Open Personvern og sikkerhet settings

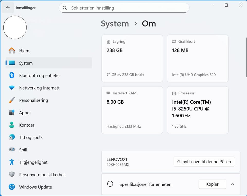[x=42, y=175]
